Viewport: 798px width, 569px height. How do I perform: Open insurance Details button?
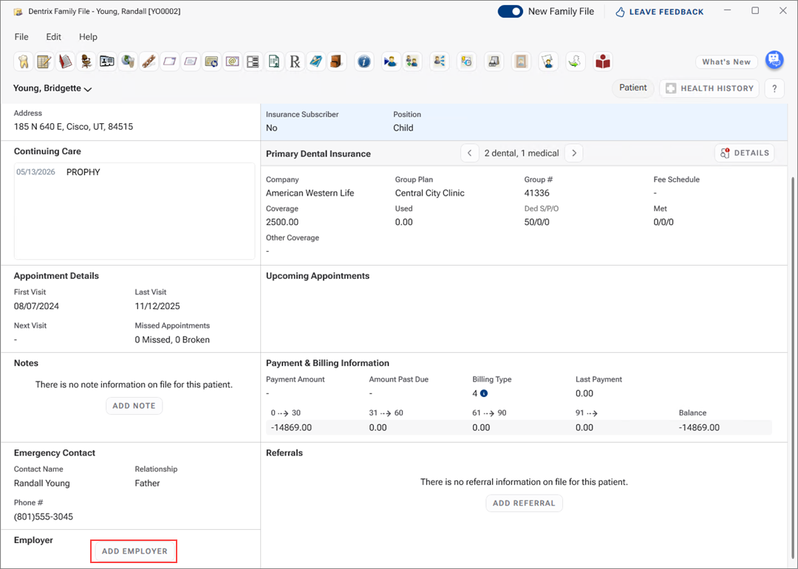tap(744, 153)
